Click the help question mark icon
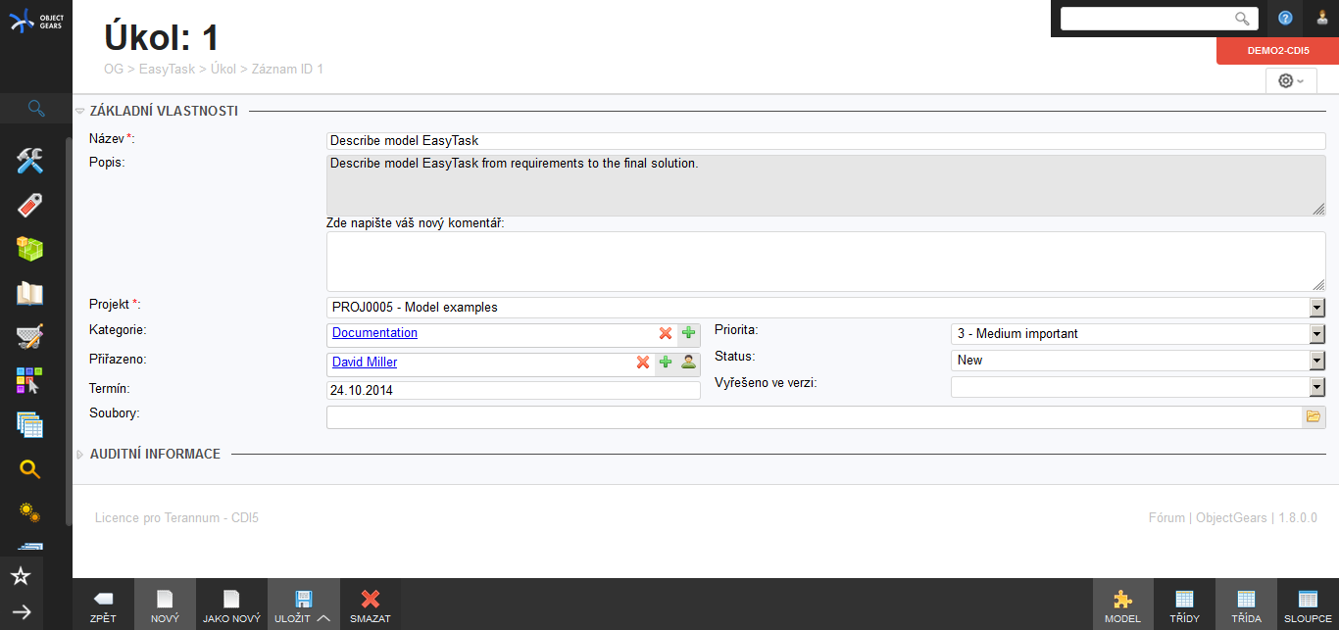This screenshot has height=630, width=1339. [1285, 19]
